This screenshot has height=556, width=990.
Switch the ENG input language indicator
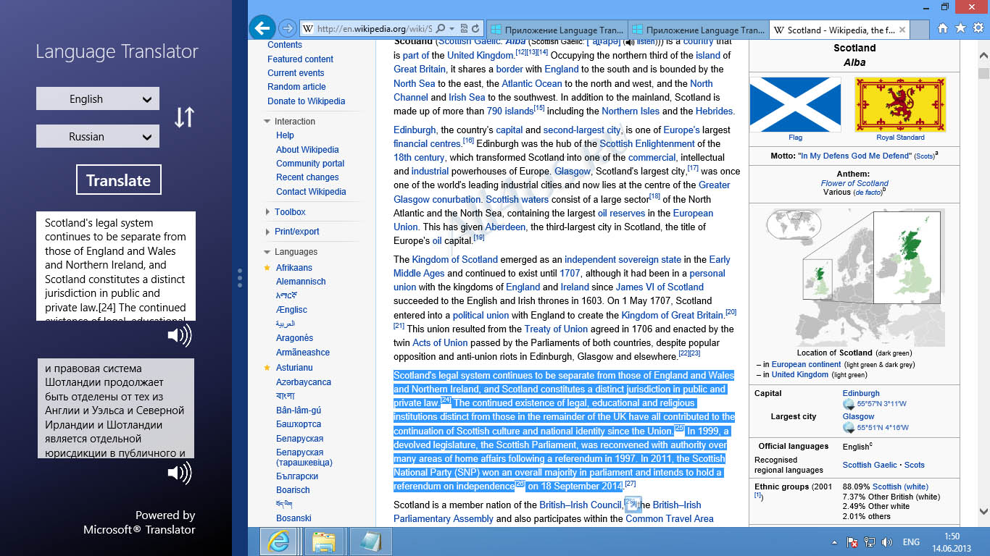pyautogui.click(x=911, y=542)
